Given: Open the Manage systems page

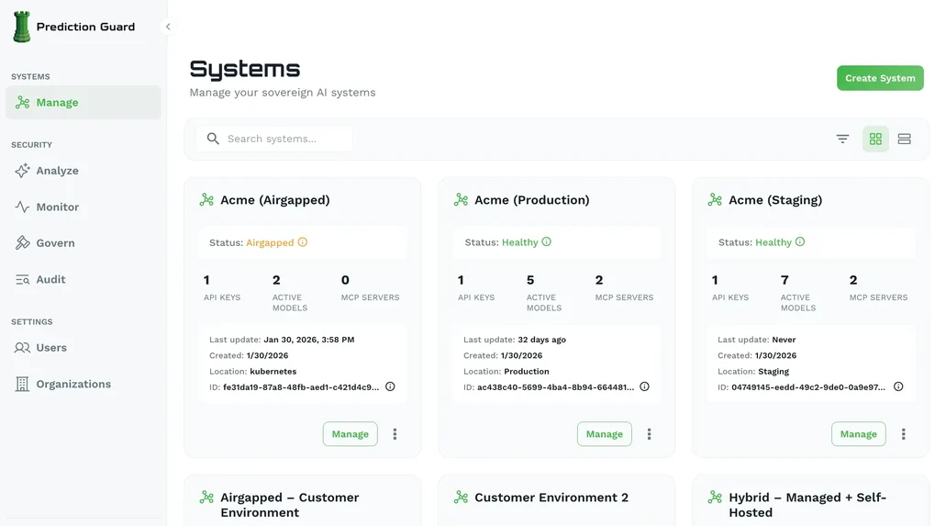Looking at the screenshot, I should click(83, 102).
